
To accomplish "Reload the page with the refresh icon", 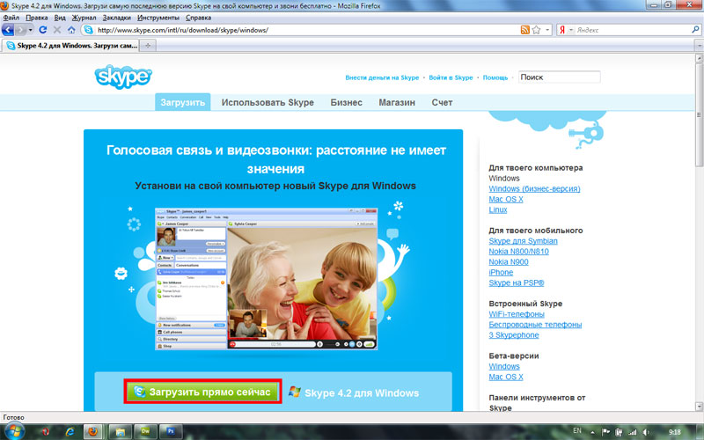I will [42, 30].
